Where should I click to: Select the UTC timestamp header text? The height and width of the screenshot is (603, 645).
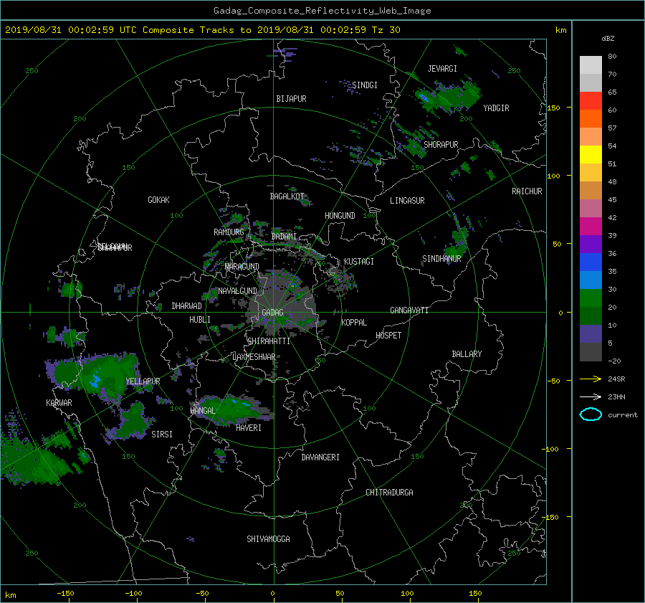tap(202, 30)
